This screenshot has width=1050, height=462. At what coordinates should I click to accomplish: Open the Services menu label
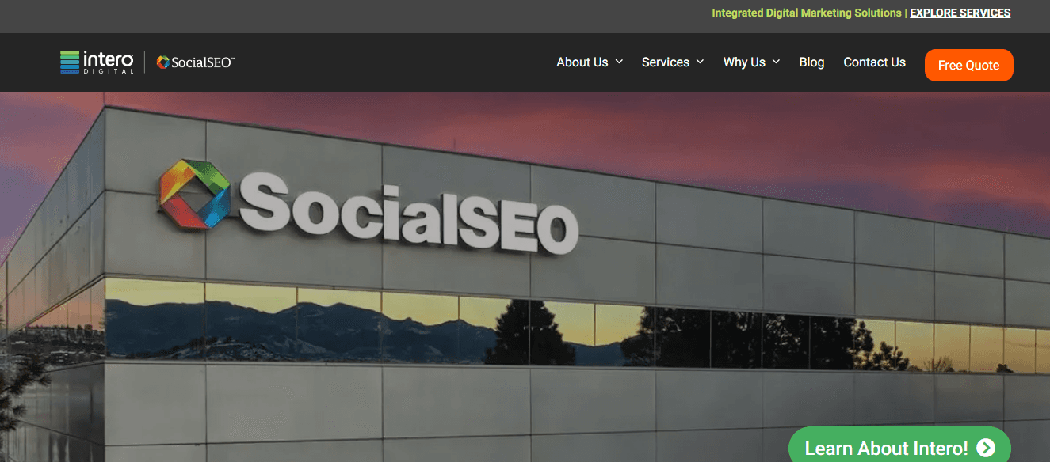click(665, 62)
